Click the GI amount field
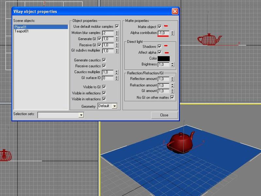 [x=163, y=91]
